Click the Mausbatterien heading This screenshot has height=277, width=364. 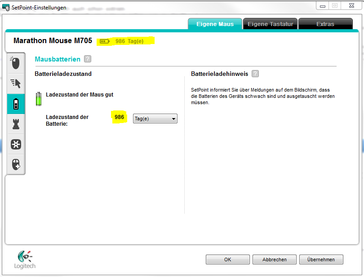[x=58, y=59]
